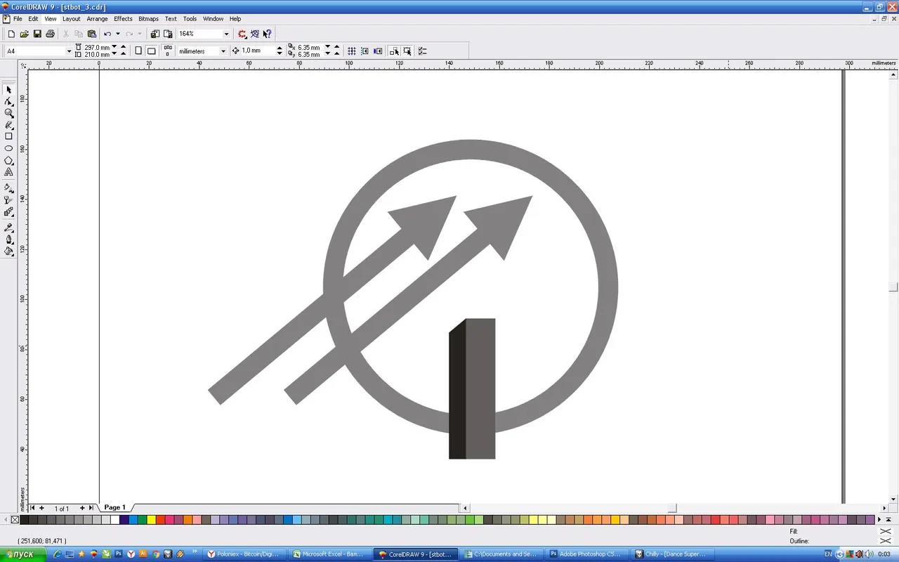899x562 pixels.
Task: Open the File menu
Action: 18,19
